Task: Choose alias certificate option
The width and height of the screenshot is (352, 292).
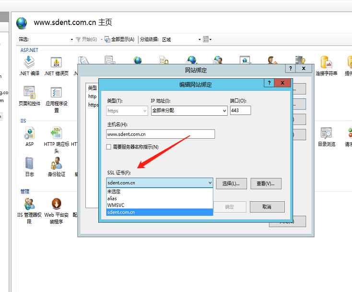Action: [x=112, y=198]
